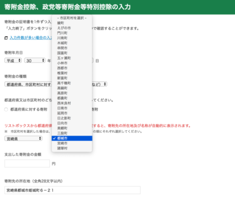Click the checked 都城市 option
The width and height of the screenshot is (235, 197).
72,138
